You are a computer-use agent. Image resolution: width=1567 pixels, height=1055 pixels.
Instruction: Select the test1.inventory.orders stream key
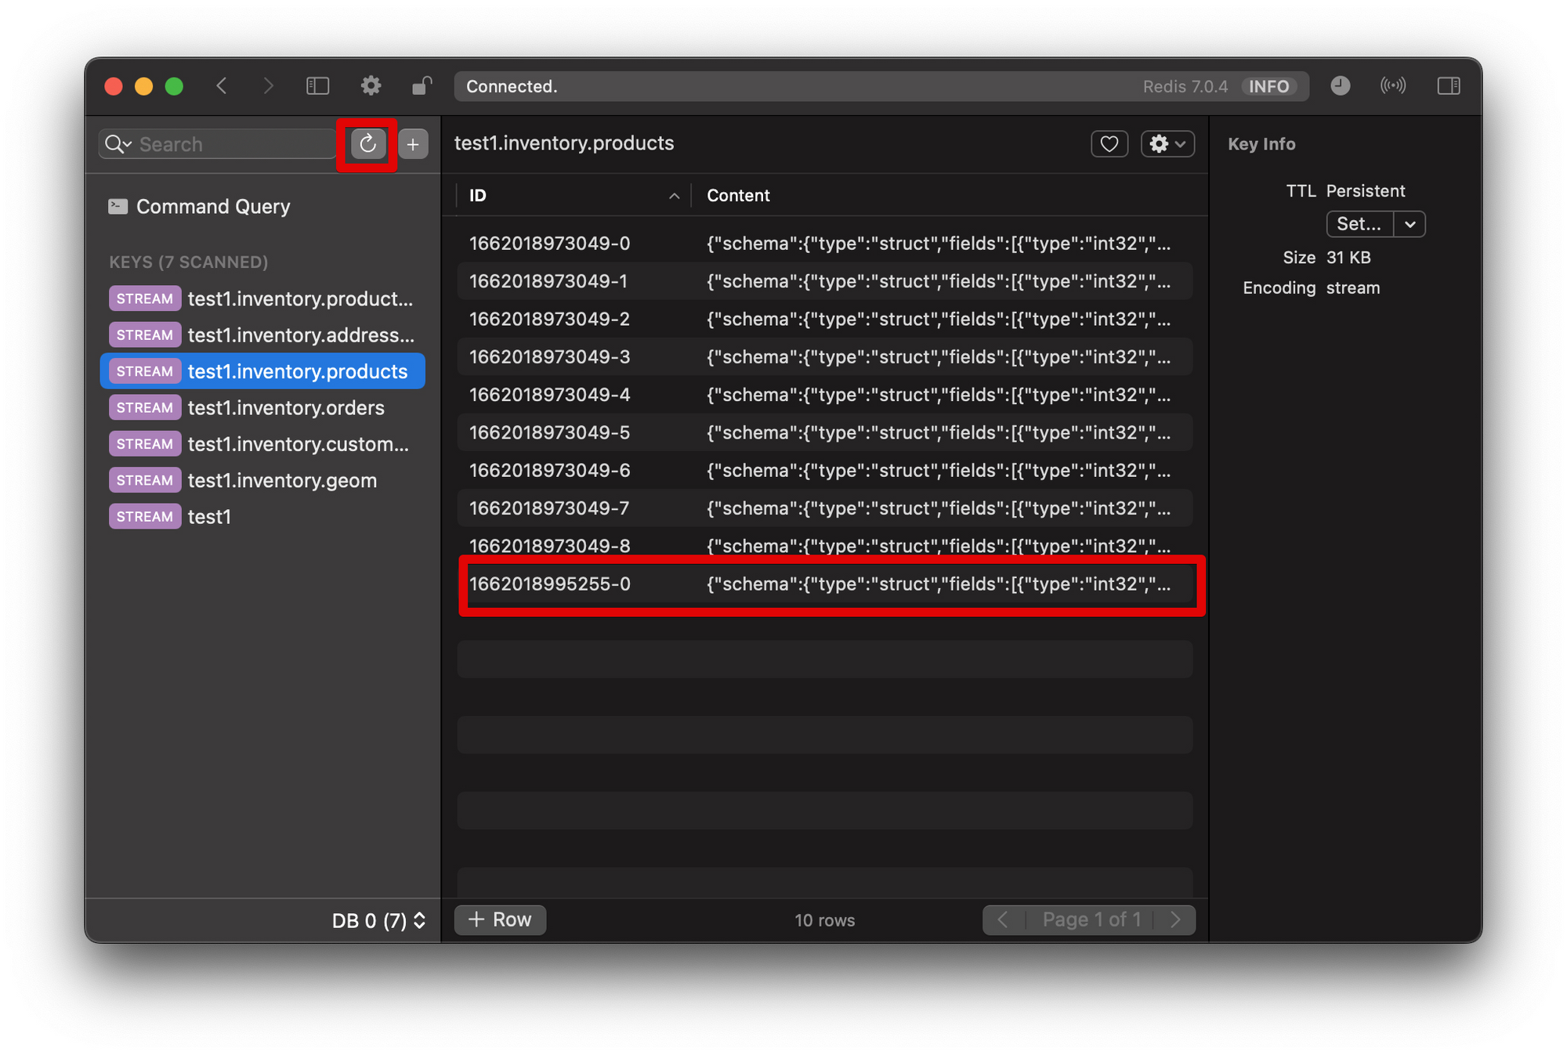285,408
